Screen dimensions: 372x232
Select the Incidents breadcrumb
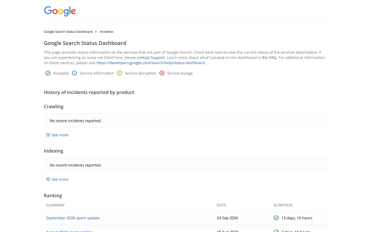(x=107, y=32)
